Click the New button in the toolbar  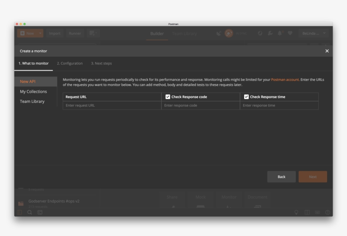point(27,33)
